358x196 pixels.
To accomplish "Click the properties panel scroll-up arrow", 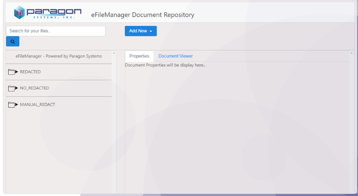I will tap(352, 53).
